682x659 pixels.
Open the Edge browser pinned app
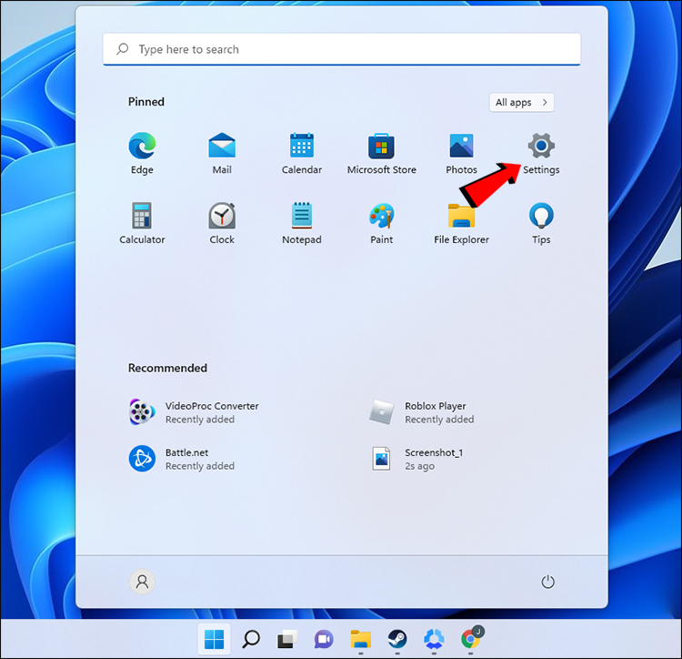pos(142,153)
